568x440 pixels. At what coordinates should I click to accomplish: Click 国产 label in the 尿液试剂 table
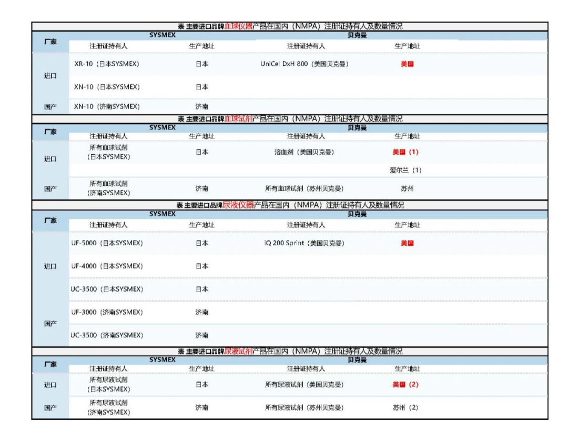pos(50,408)
